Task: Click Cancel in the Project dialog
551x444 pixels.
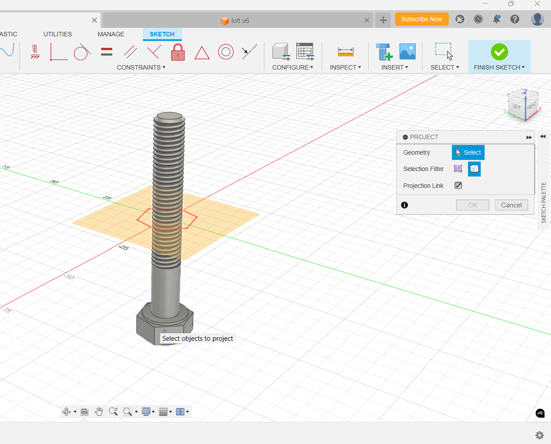Action: tap(512, 205)
